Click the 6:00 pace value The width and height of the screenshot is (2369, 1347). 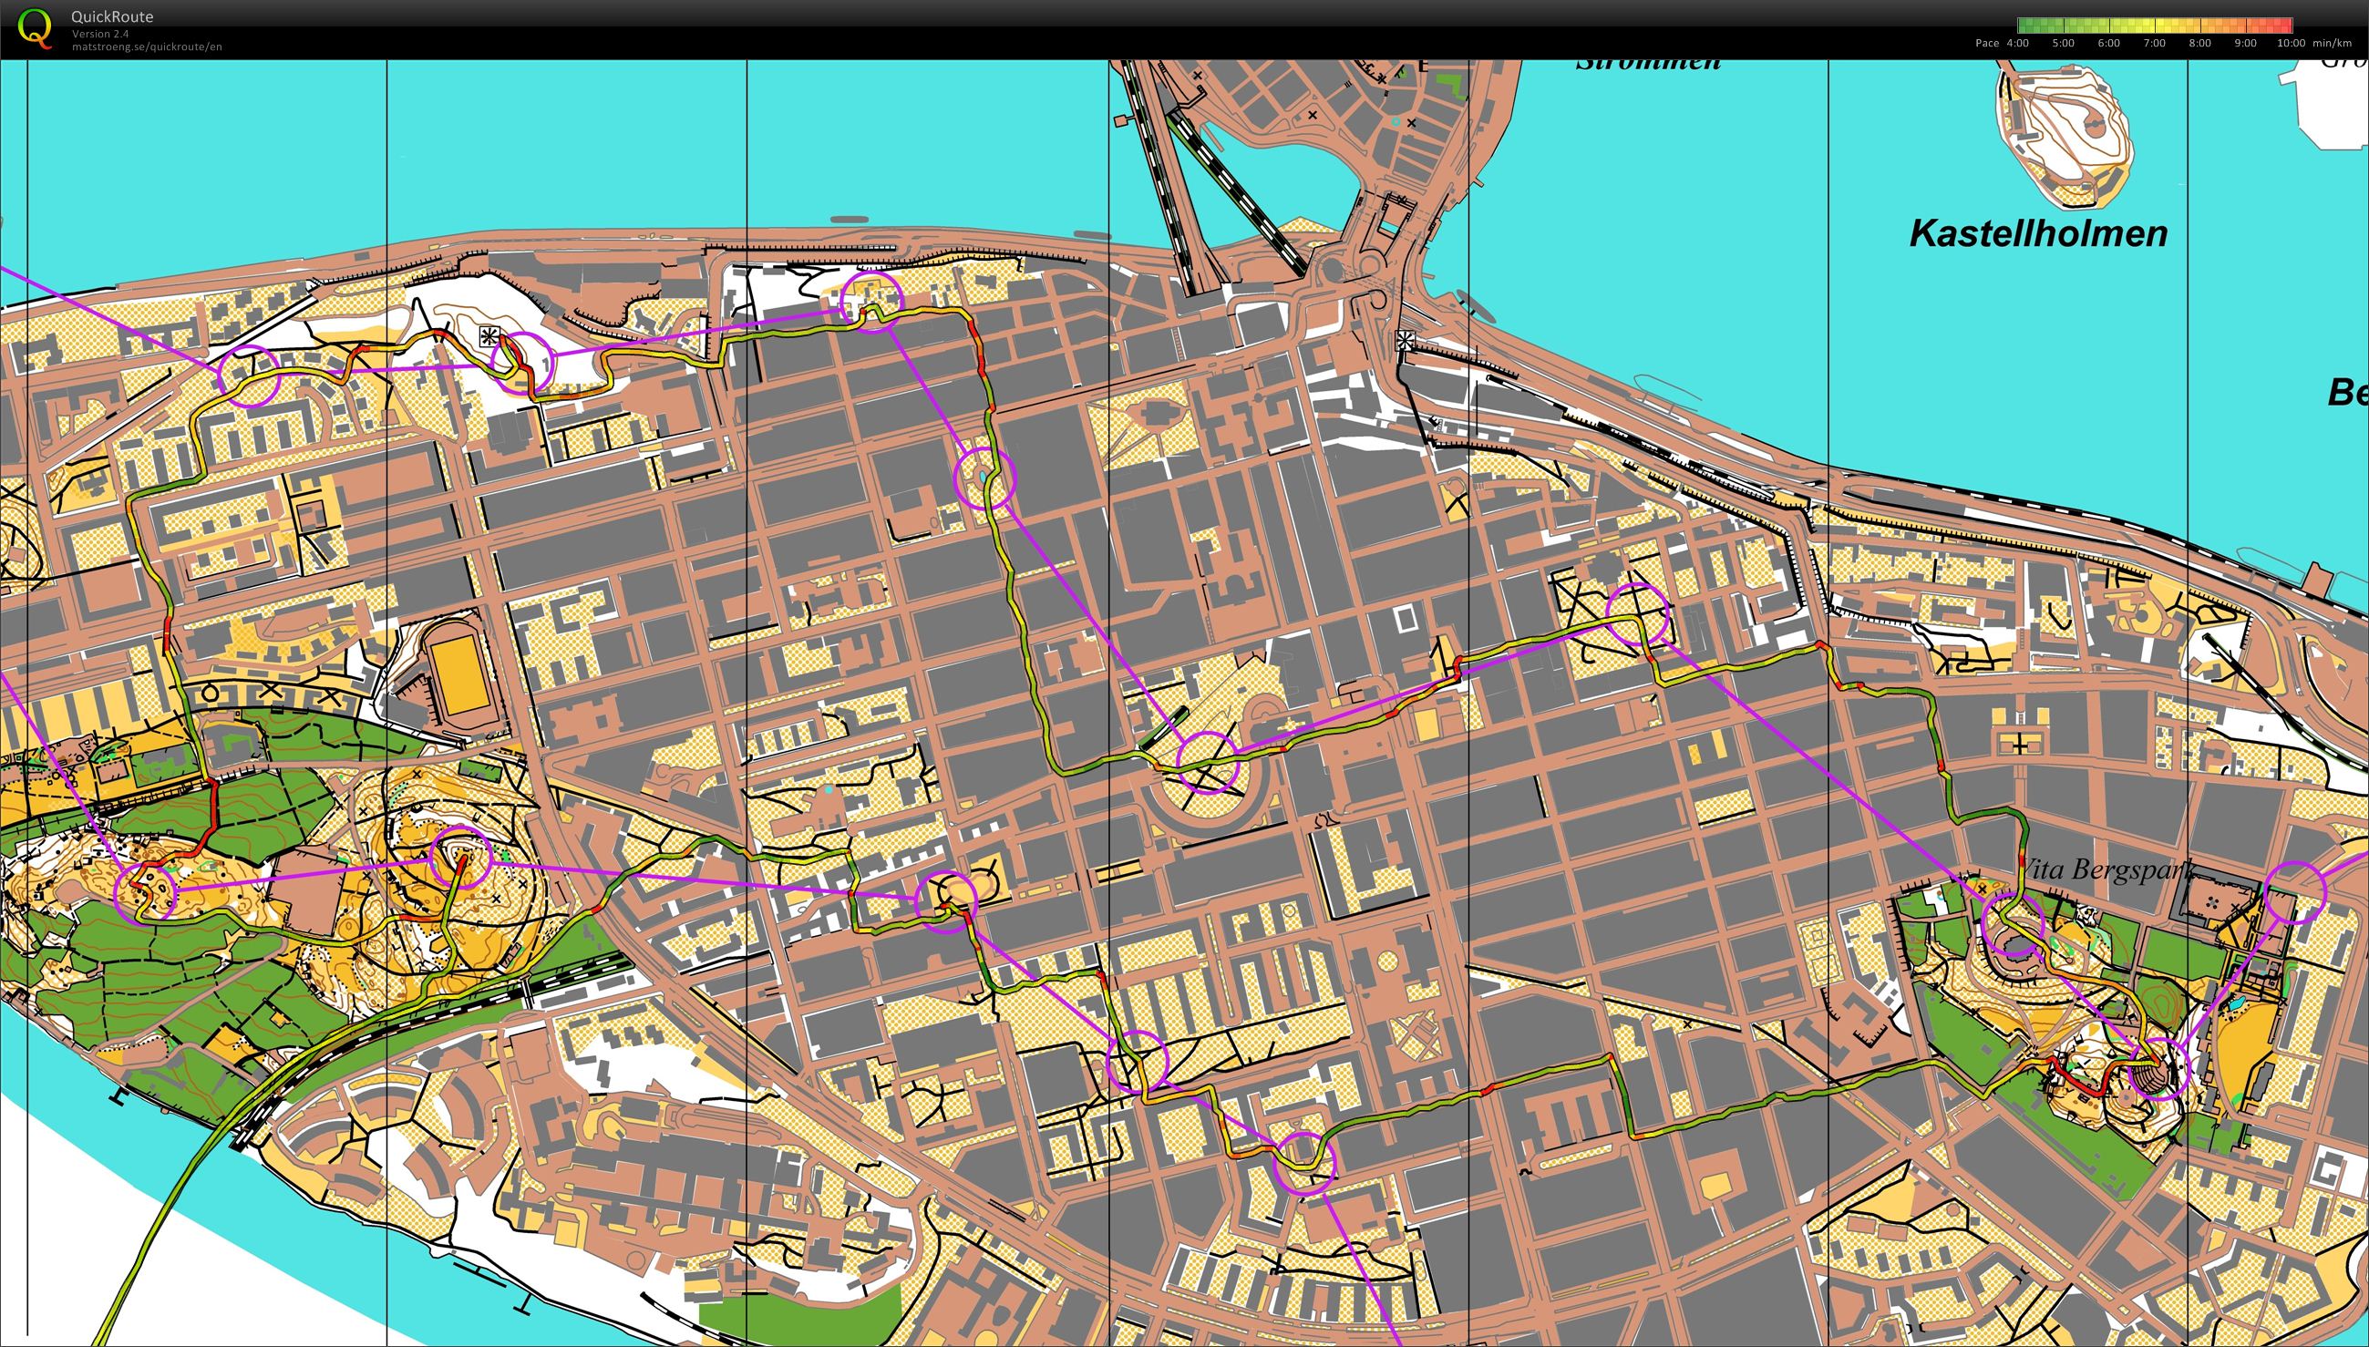coord(2108,44)
